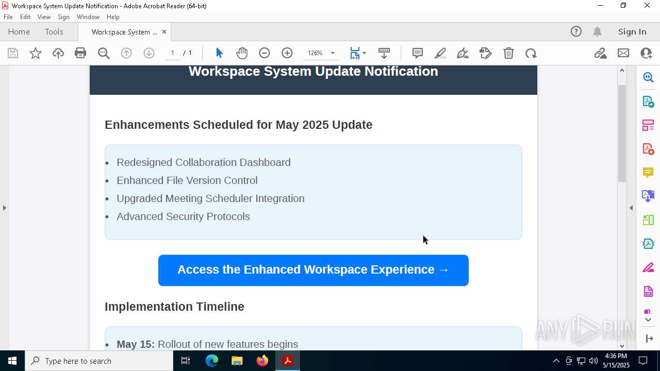Click the vertical scrollbar thumb
Viewport: 660px width, 371px height.
(622, 133)
